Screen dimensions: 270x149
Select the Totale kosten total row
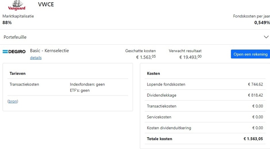tap(205, 139)
